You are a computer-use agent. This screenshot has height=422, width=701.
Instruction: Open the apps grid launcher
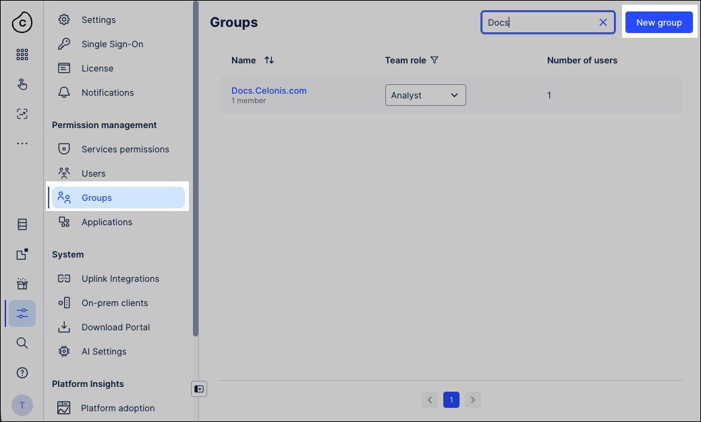(x=22, y=55)
